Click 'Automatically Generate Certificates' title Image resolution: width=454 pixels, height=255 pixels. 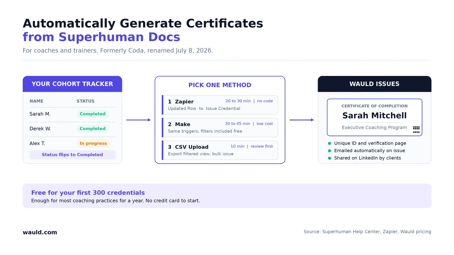[x=143, y=24]
